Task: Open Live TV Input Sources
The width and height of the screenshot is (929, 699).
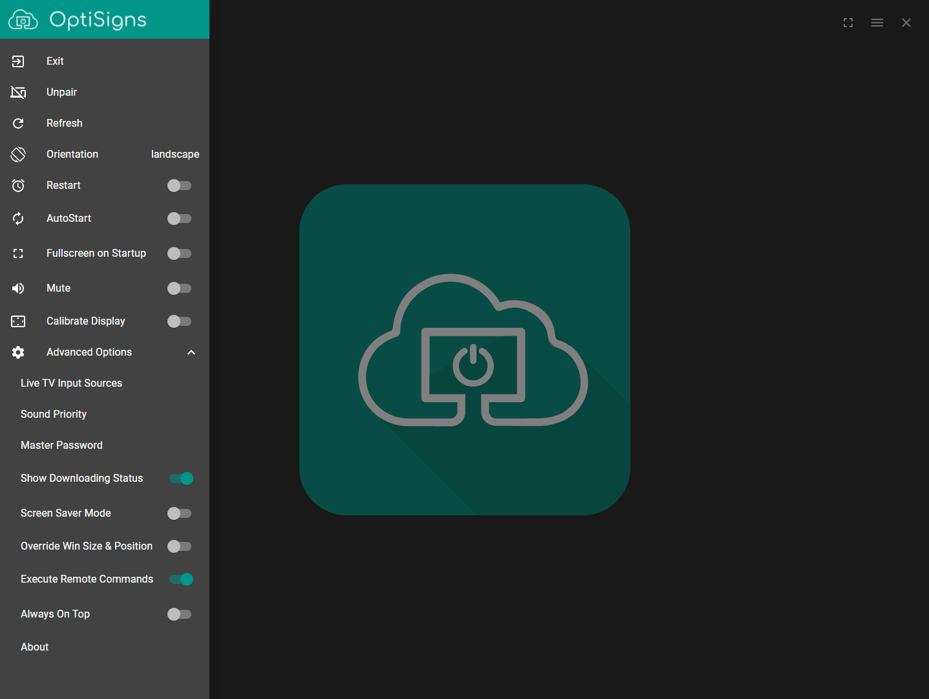Action: (x=71, y=383)
